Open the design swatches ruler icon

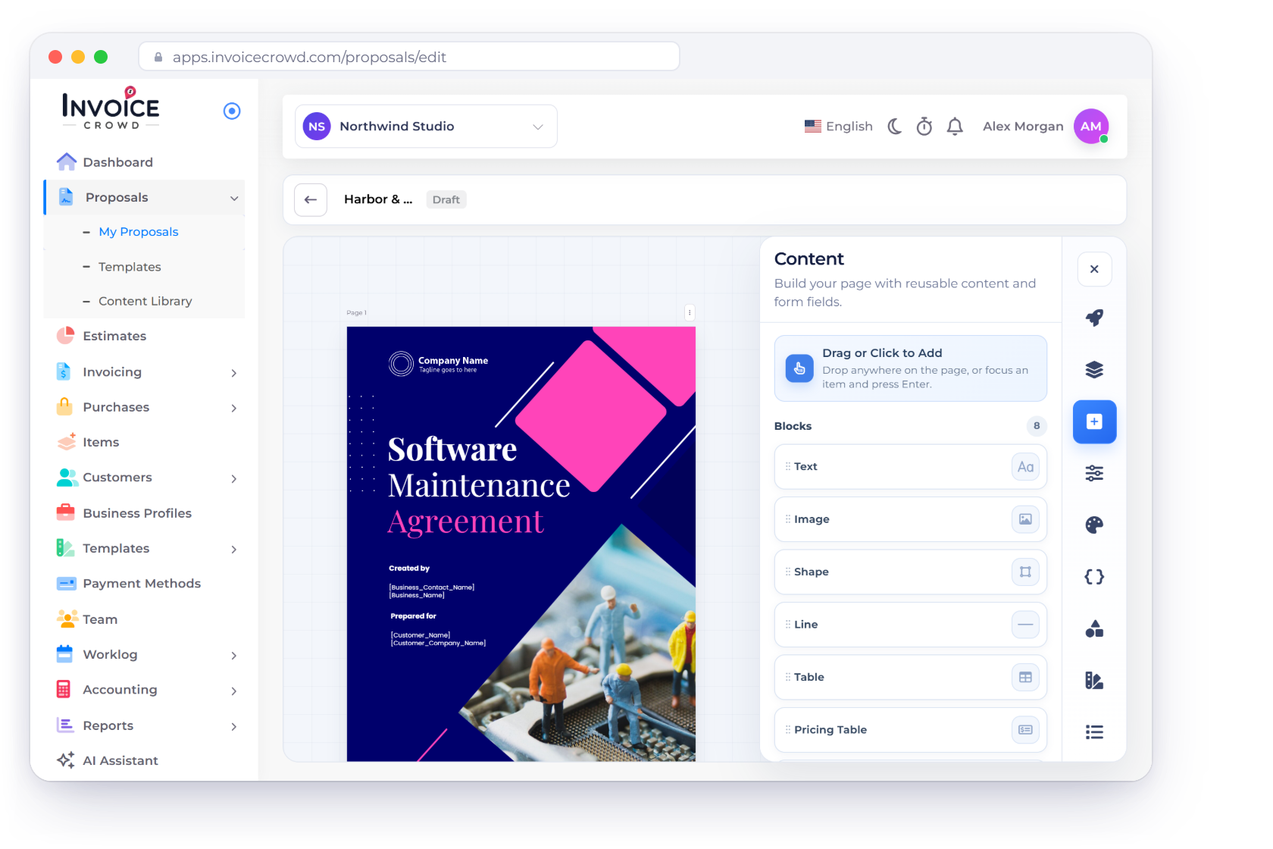tap(1094, 681)
